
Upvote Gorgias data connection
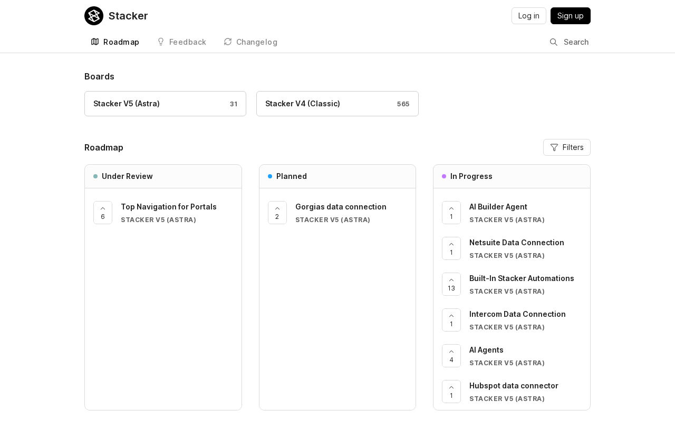[x=277, y=213]
